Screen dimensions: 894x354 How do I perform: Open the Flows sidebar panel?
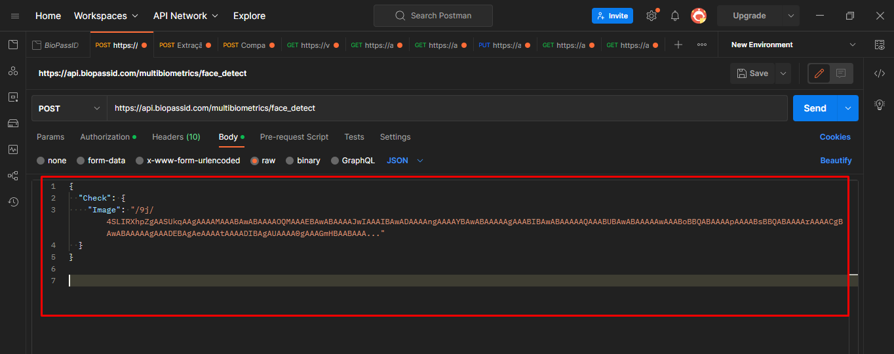pos(13,176)
